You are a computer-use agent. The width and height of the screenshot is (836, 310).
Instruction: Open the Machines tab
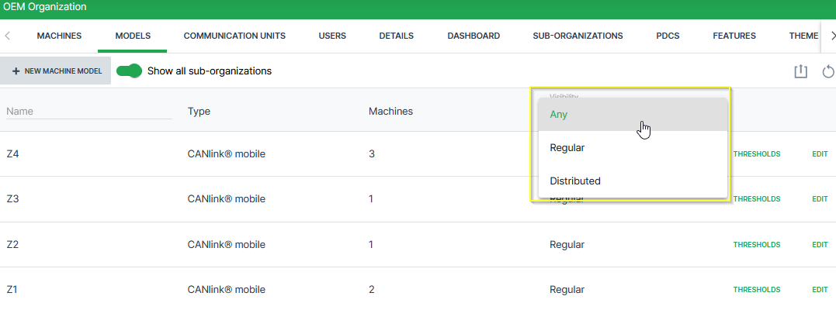coord(59,36)
